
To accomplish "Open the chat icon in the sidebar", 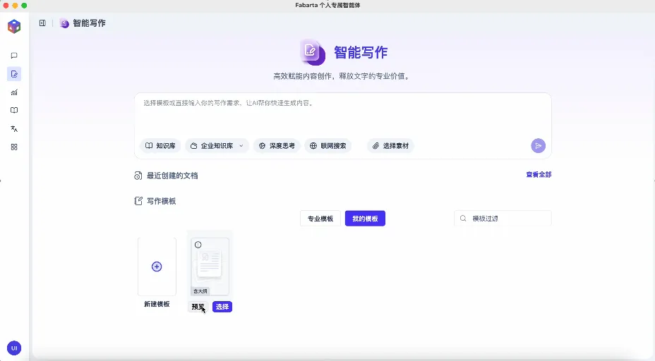I will (14, 56).
